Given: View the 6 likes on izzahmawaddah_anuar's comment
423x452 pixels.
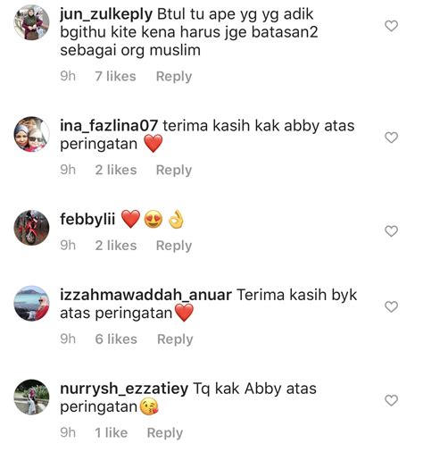Looking at the screenshot, I should tap(116, 339).
